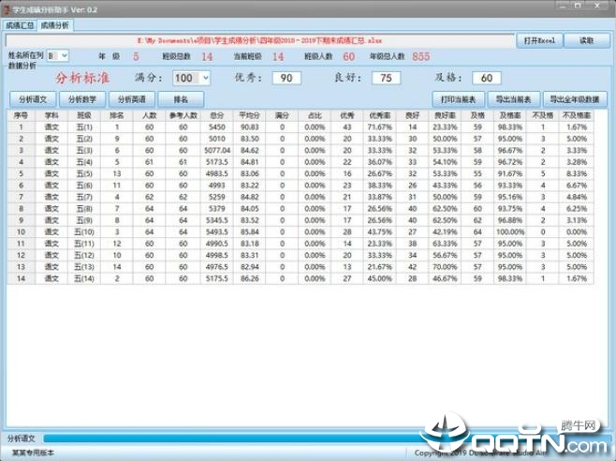This screenshot has width=616, height=461.
Task: Select the 五(2) class cell
Action: [84, 139]
